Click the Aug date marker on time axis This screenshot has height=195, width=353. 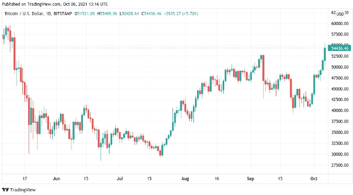click(185, 178)
